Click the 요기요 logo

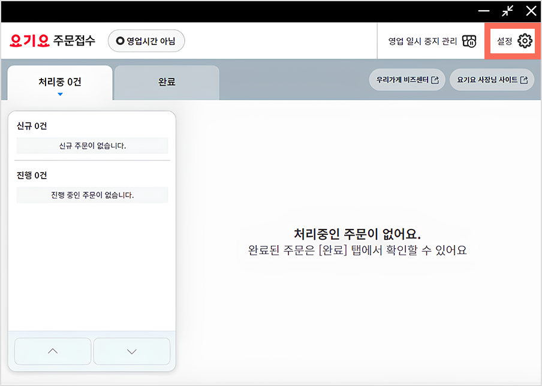click(29, 41)
